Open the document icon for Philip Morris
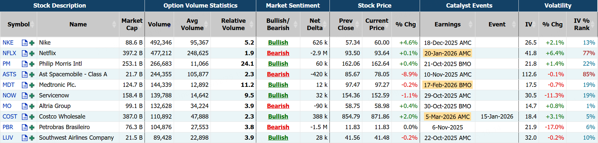Viewport: 598px width, 143px height. pos(25,64)
